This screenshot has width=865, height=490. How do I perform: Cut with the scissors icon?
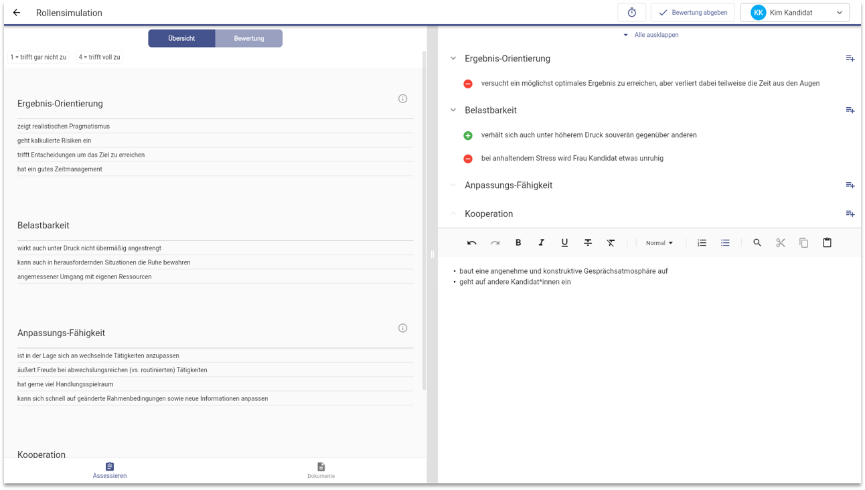tap(781, 243)
